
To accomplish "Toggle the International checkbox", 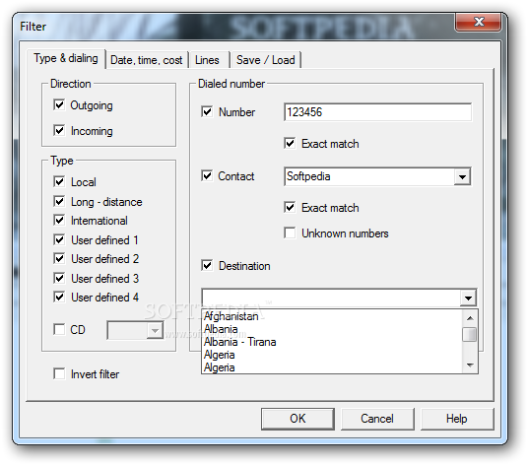I will coord(59,221).
